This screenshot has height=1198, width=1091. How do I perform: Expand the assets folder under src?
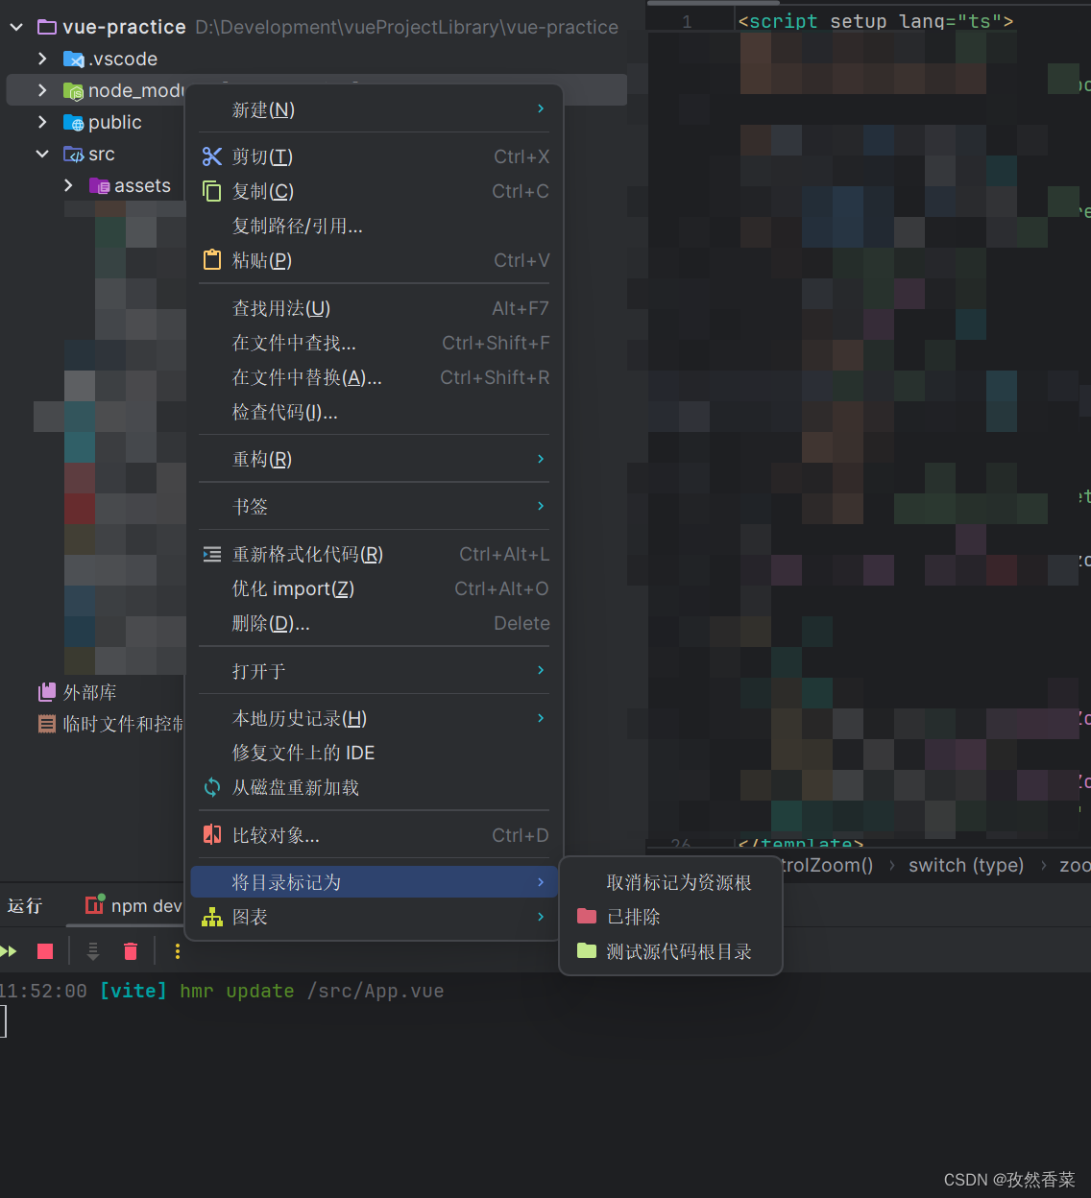67,185
